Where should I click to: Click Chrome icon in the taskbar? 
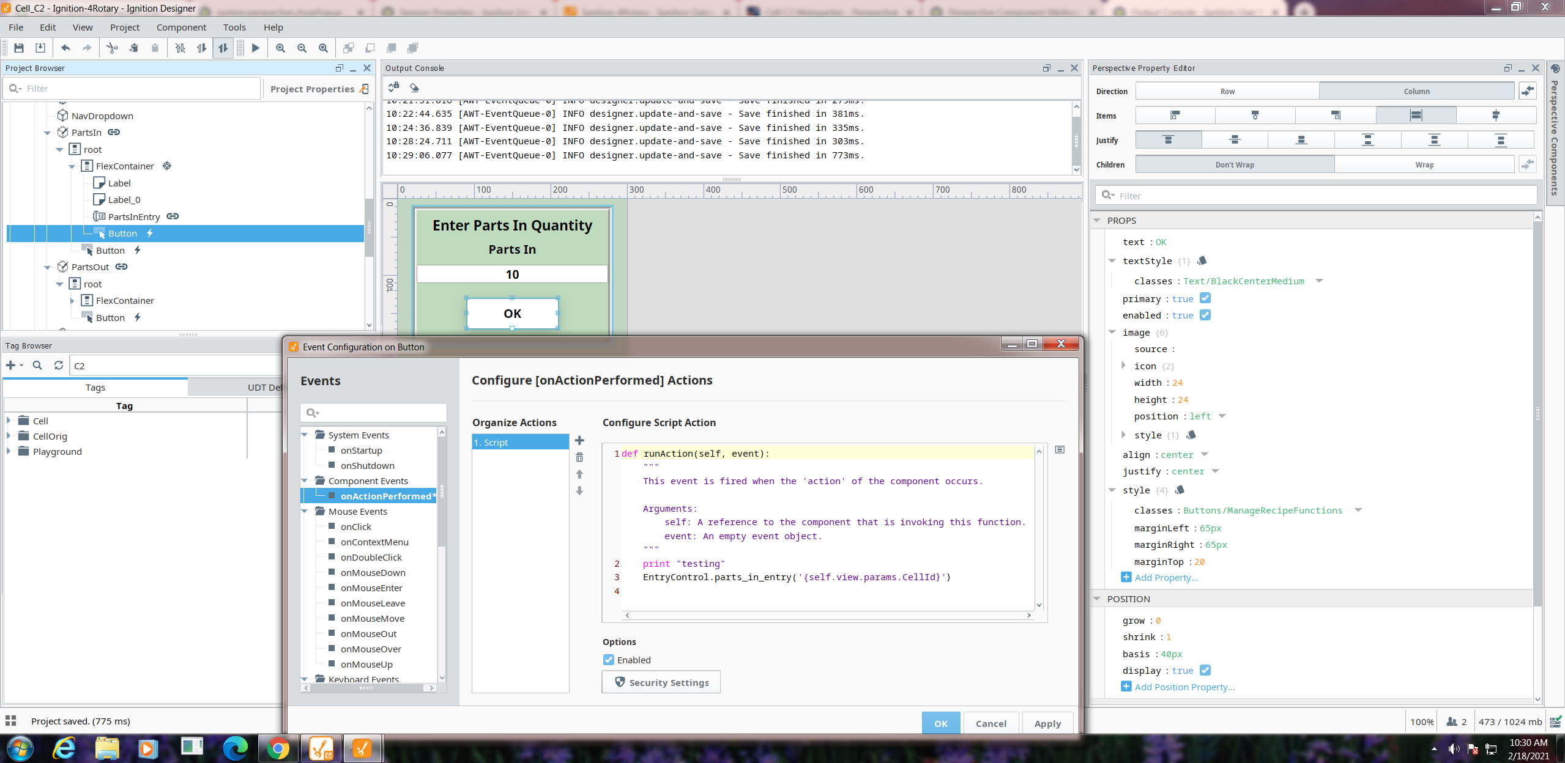pyautogui.click(x=278, y=748)
